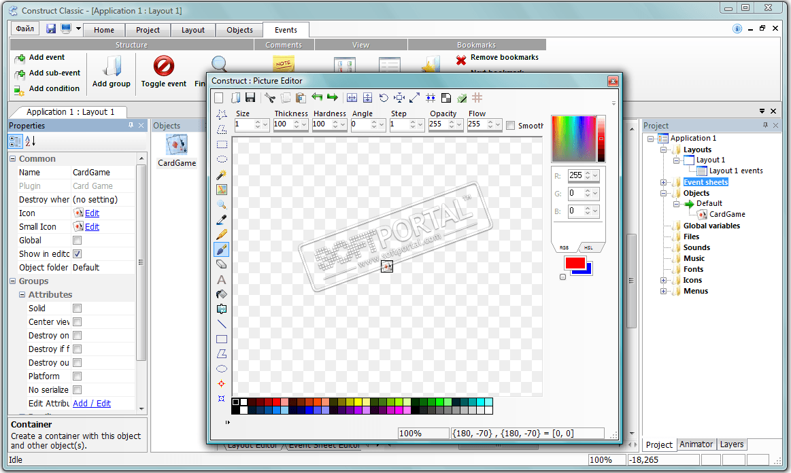Viewport: 791px width, 473px height.
Task: Enable the Center view attribute checkbox
Action: (77, 321)
